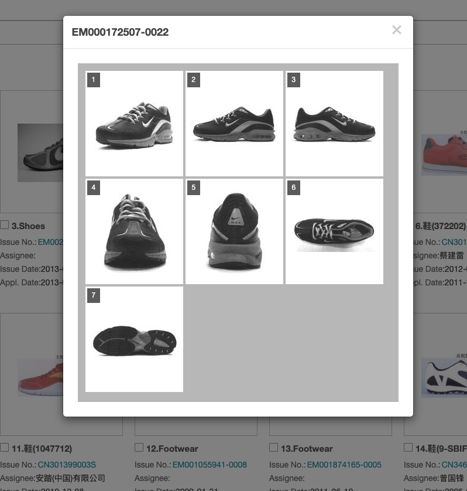Open issue number EM001055941-0008
Screen dimensions: 467x491
click(210, 465)
